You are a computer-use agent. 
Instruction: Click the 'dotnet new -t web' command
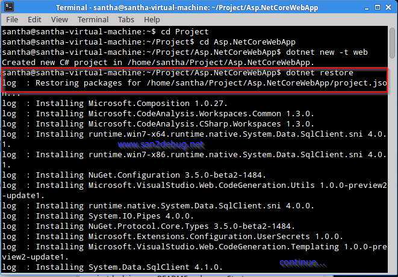pyautogui.click(x=327, y=52)
